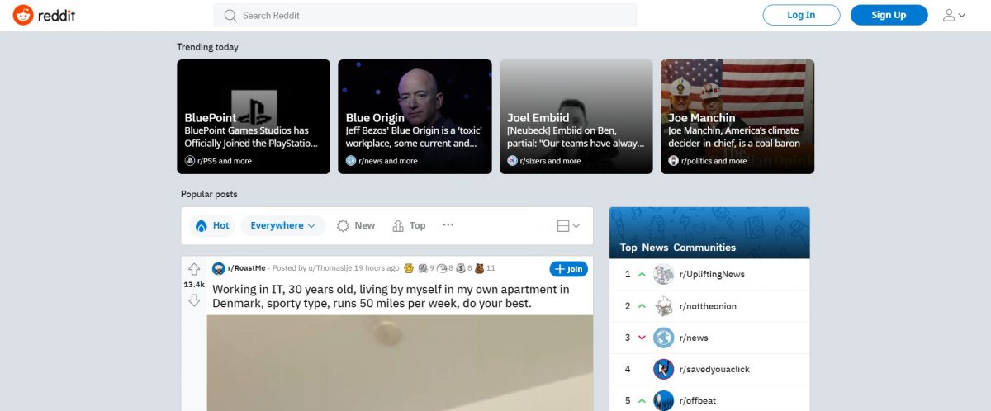Open the 'Working in IT, 30 years old' post title

(x=391, y=296)
